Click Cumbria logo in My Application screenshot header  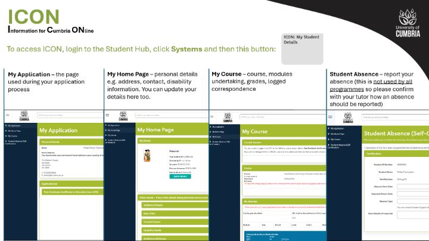(24, 116)
